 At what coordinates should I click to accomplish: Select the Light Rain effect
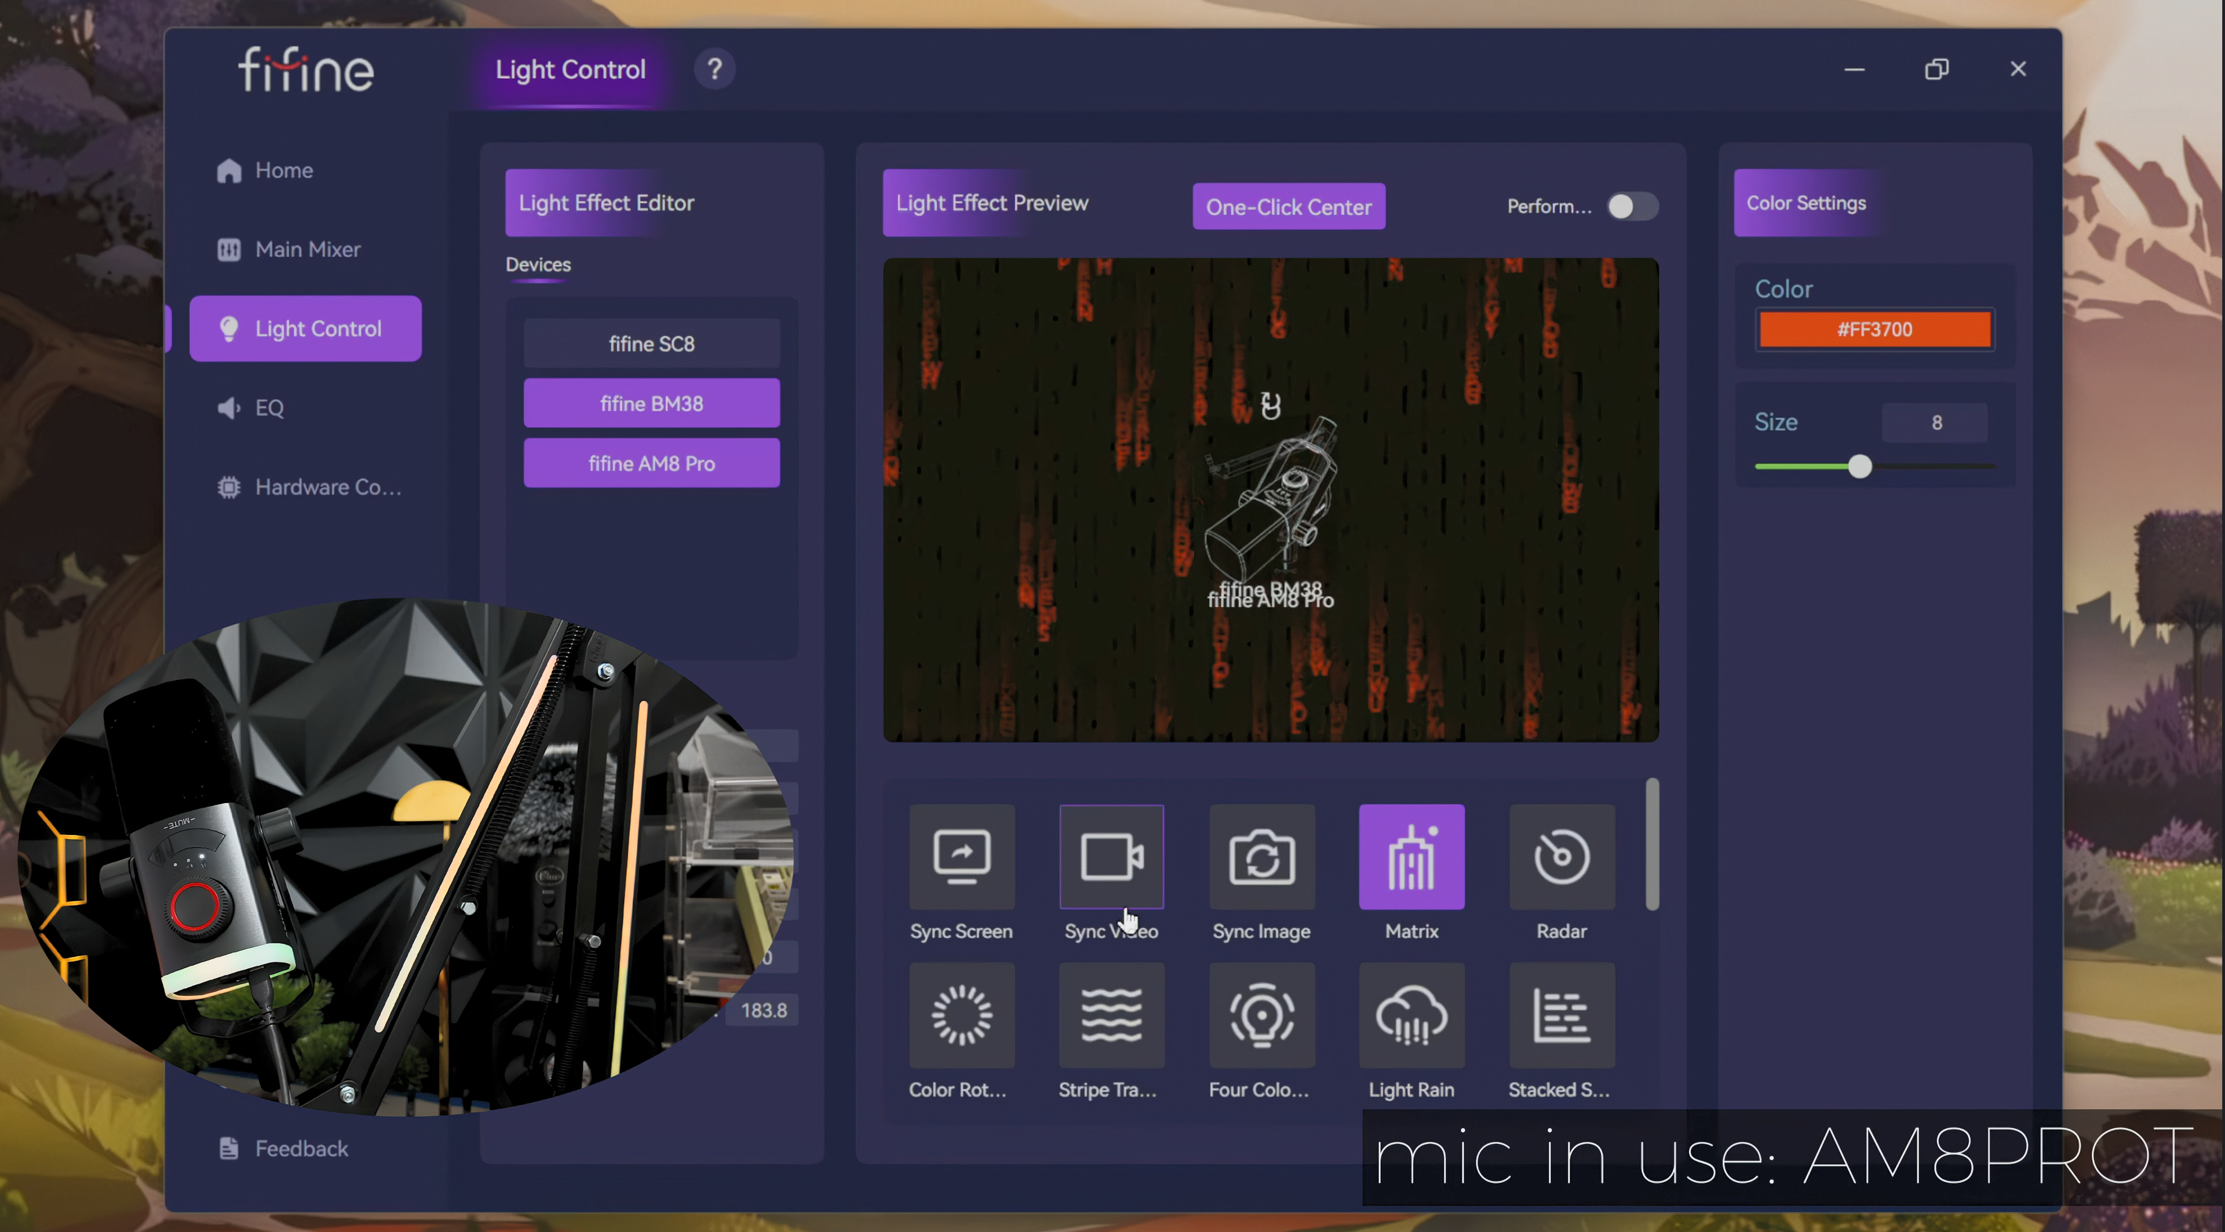coord(1411,1014)
